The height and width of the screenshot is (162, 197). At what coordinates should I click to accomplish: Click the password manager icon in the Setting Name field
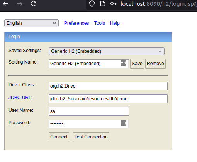point(123,63)
